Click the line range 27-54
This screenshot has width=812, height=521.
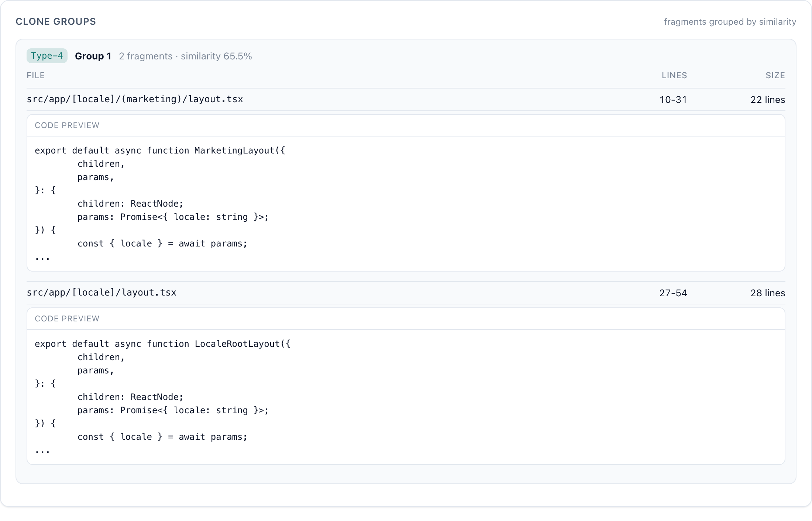(673, 293)
